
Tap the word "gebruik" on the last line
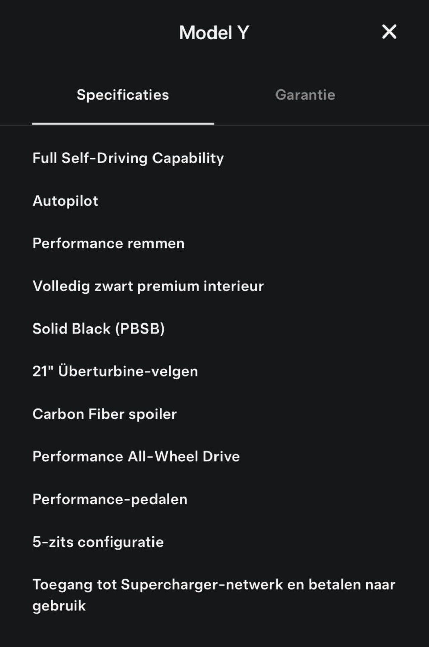coord(59,606)
